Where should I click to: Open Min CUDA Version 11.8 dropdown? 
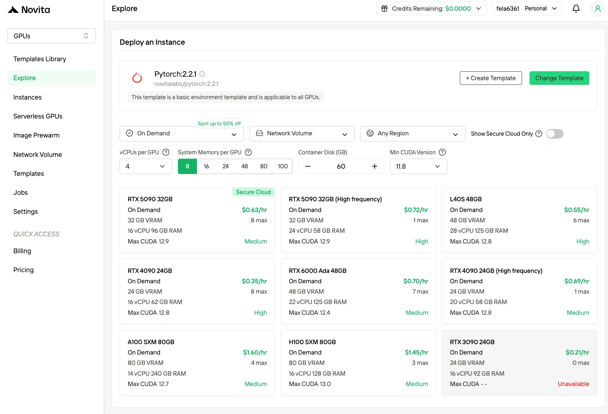point(418,166)
